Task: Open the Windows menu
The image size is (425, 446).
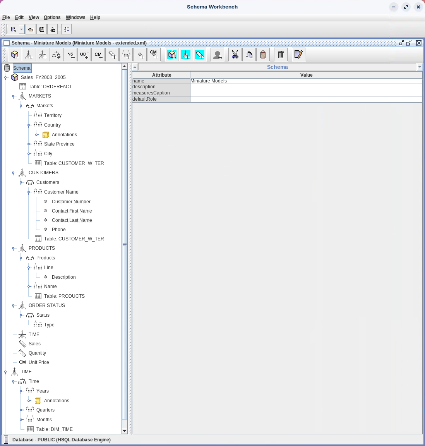Action: 75,17
